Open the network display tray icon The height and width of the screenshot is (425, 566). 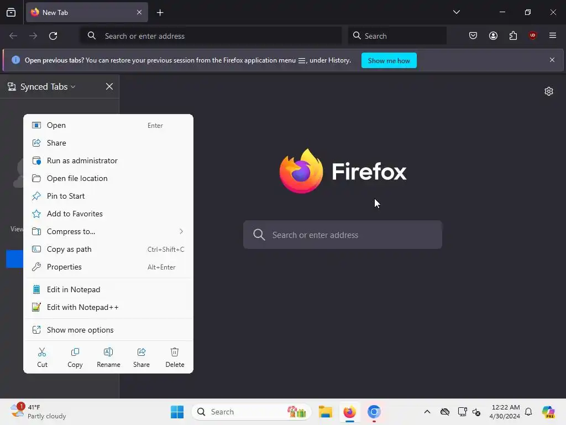(x=462, y=412)
